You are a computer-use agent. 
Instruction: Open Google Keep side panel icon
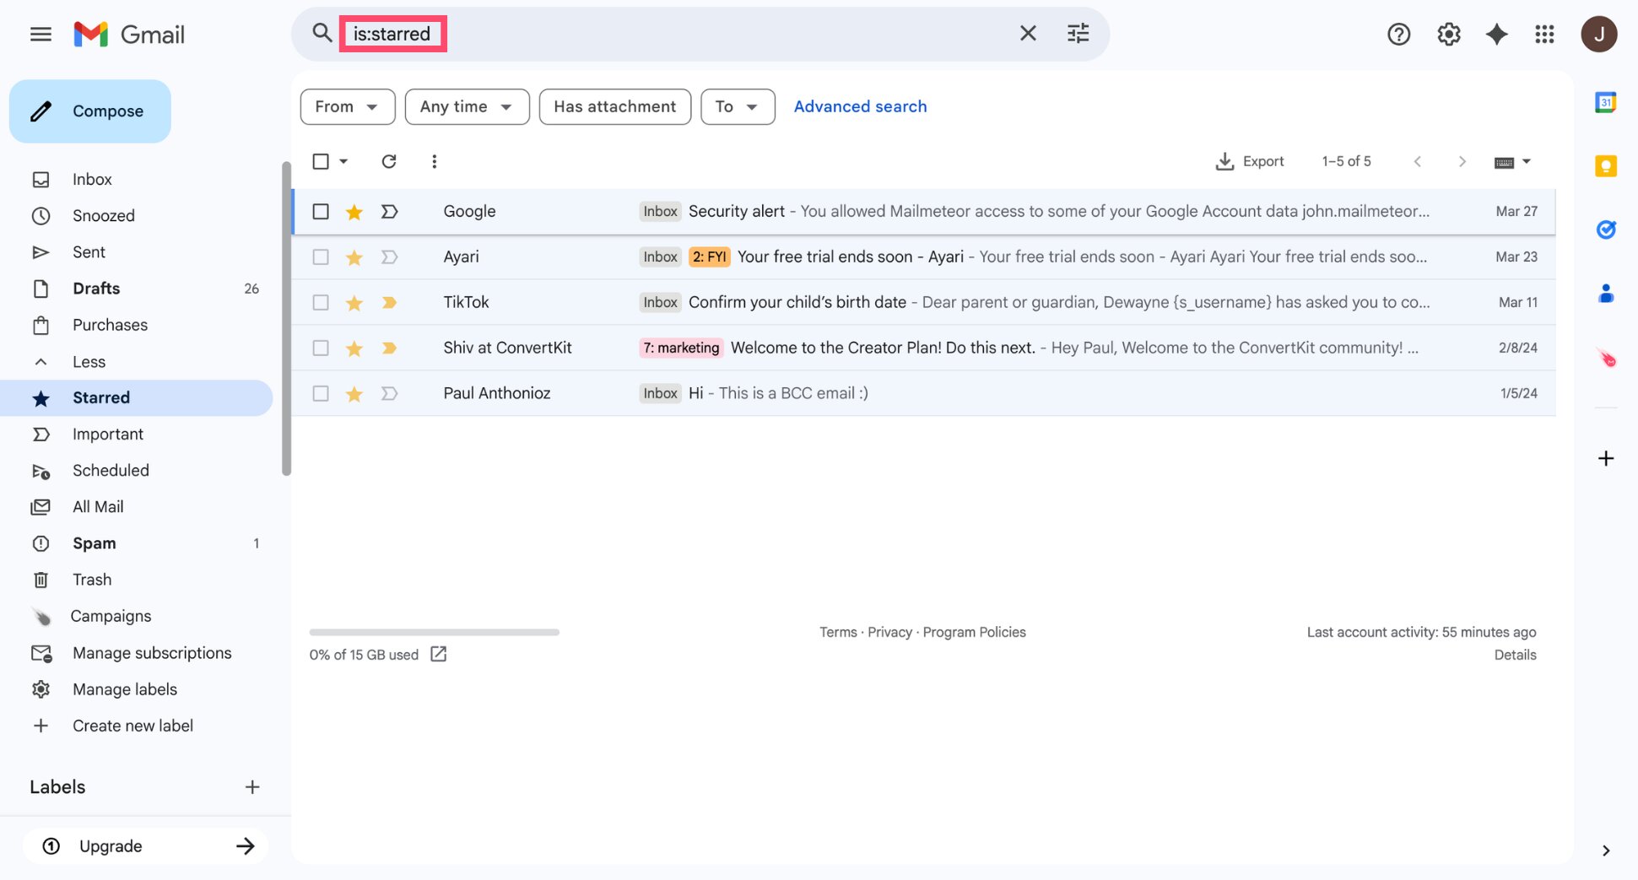(x=1605, y=166)
